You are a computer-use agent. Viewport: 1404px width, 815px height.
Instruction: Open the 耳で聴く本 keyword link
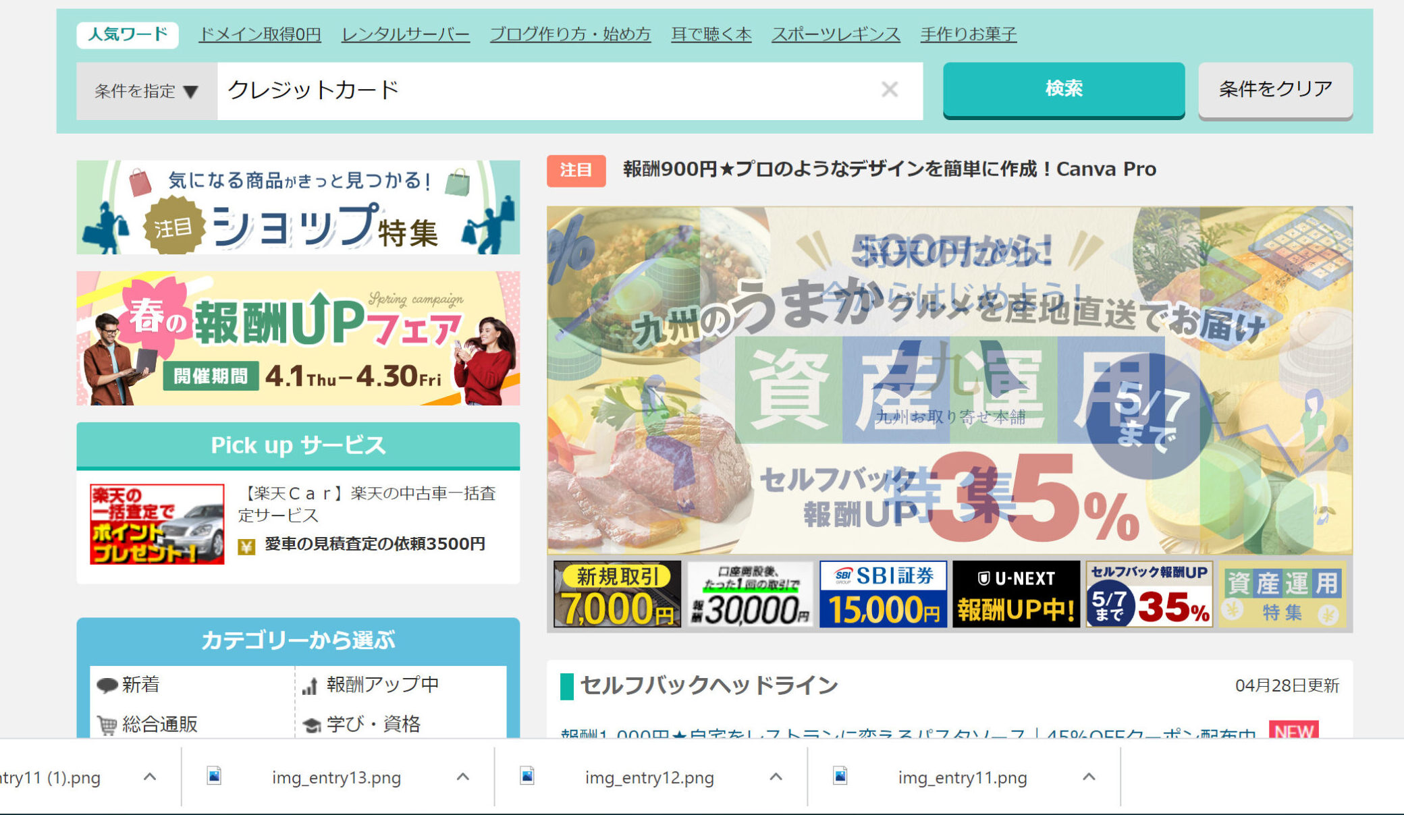tap(711, 34)
